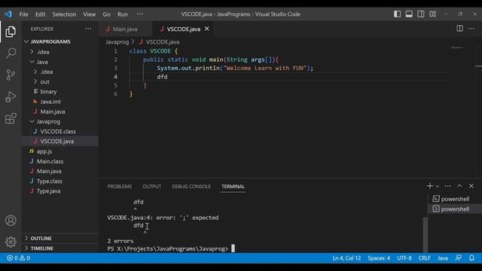Open app.js in the explorer

[x=60, y=151]
